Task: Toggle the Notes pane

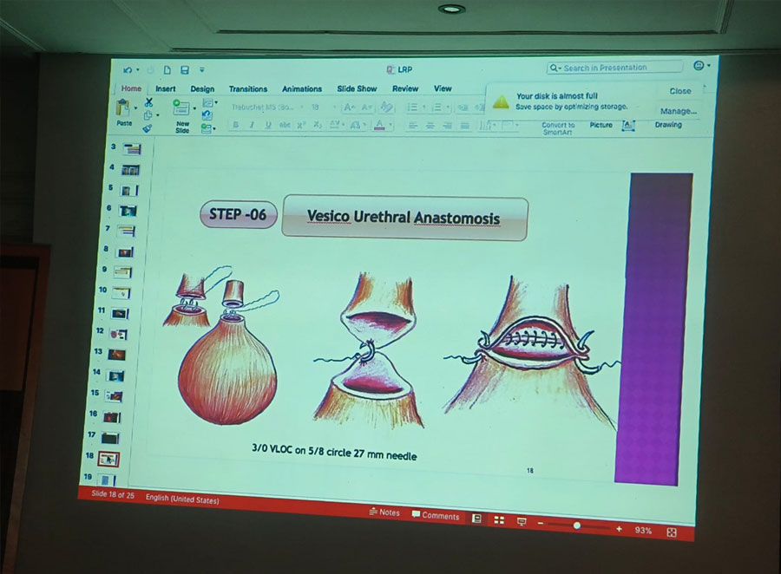Action: click(x=384, y=512)
